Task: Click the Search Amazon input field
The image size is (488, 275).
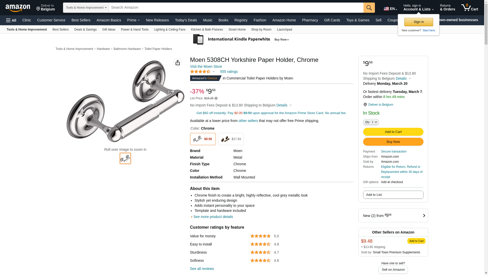Action: pos(236,8)
